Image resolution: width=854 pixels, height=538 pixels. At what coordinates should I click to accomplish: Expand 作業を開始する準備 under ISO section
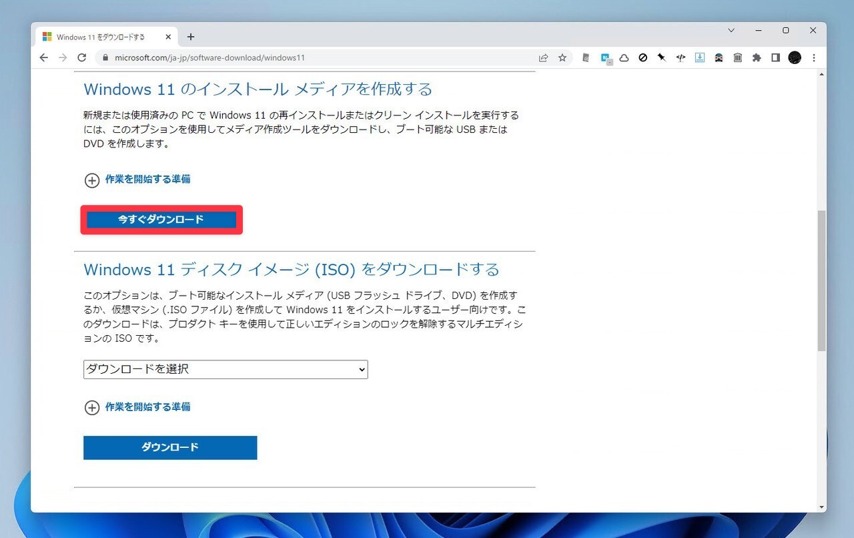click(137, 407)
